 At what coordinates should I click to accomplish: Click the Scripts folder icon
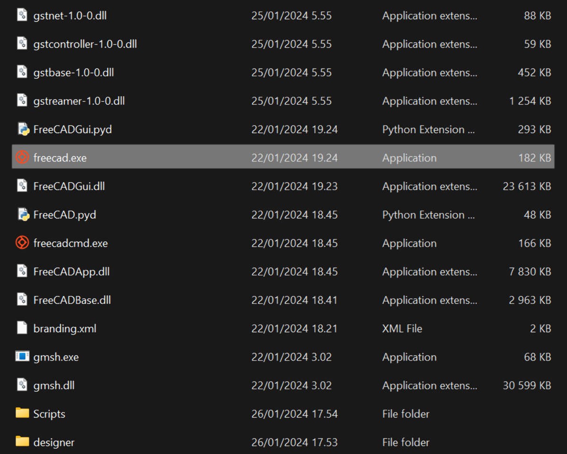tap(22, 413)
